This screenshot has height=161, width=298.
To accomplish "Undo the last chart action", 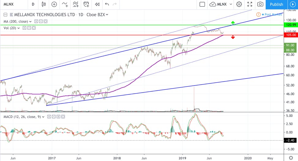I will click(x=107, y=4).
